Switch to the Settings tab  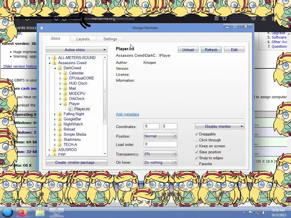110,39
